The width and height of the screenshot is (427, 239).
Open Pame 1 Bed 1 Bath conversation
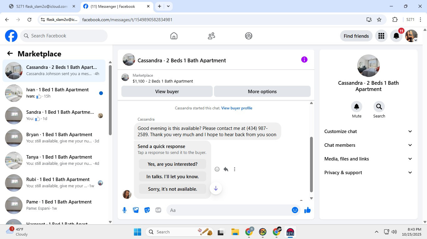(x=54, y=205)
